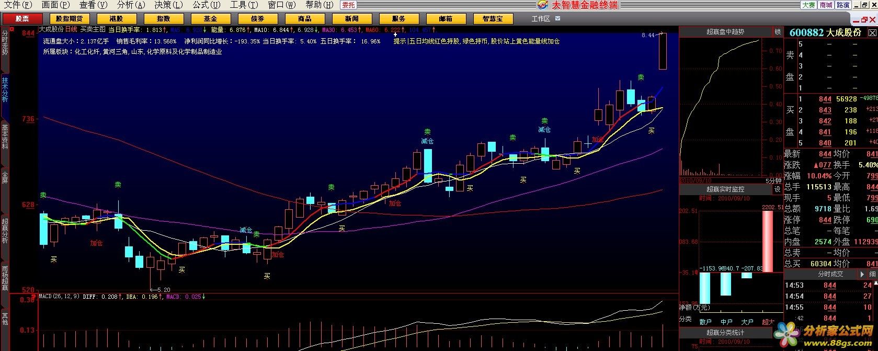
Task: Click the 细 detail button
Action: point(872,274)
